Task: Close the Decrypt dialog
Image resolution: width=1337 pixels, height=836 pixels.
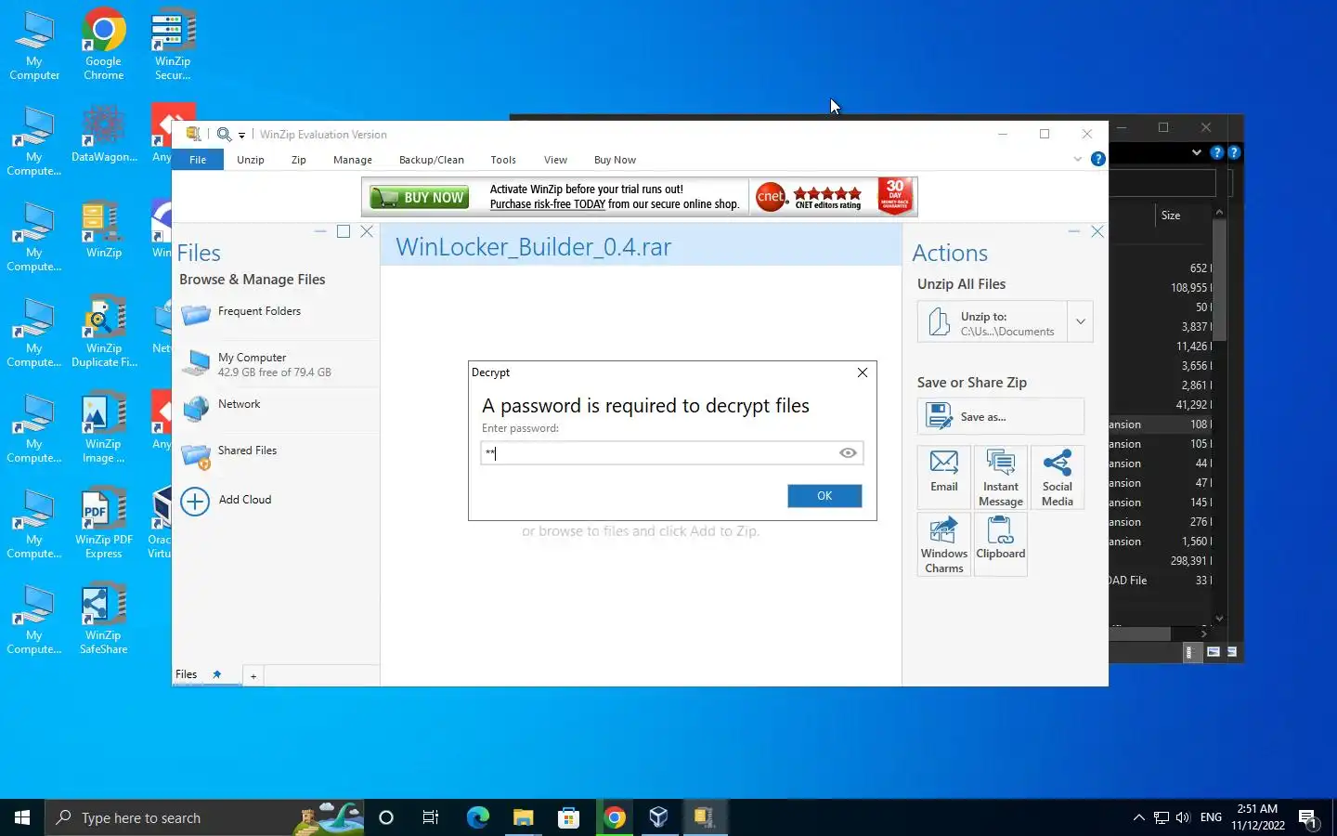Action: tap(863, 372)
